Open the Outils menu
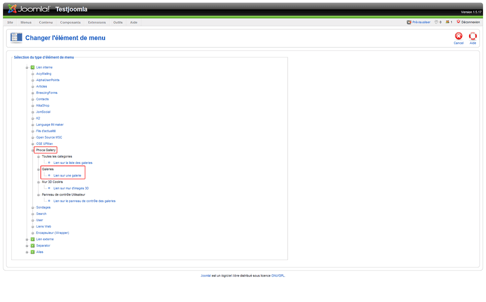 click(x=118, y=22)
